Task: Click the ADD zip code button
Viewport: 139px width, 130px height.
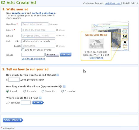Action: [38, 103]
